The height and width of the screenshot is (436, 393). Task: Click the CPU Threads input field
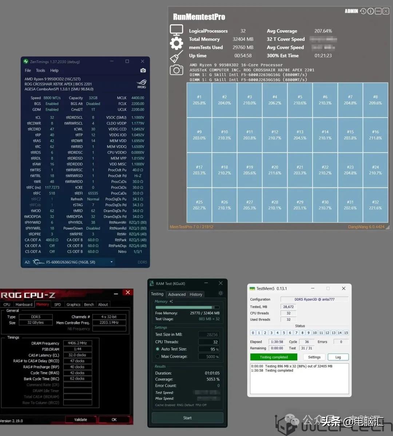pos(209,341)
